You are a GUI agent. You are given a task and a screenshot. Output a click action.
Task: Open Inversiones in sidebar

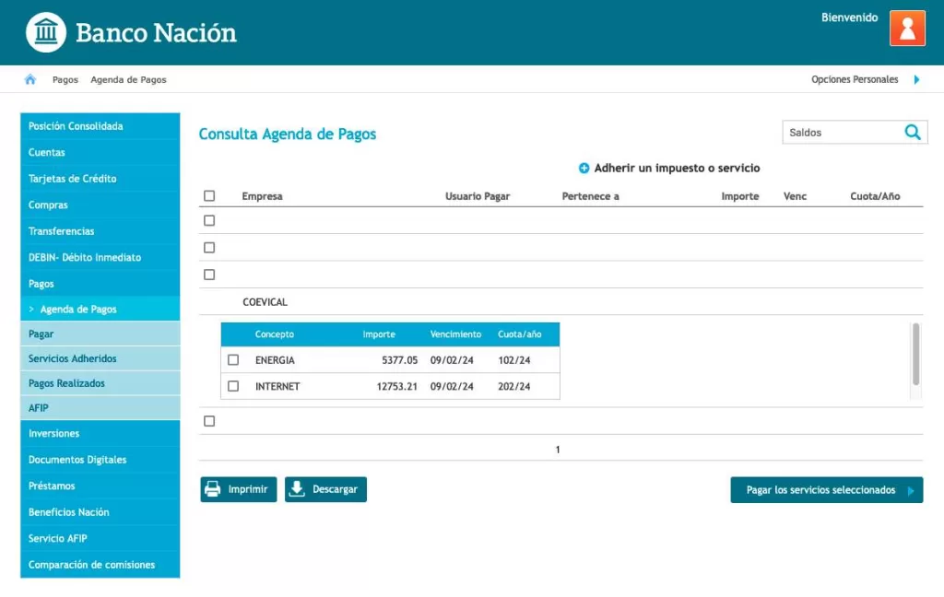click(x=100, y=433)
